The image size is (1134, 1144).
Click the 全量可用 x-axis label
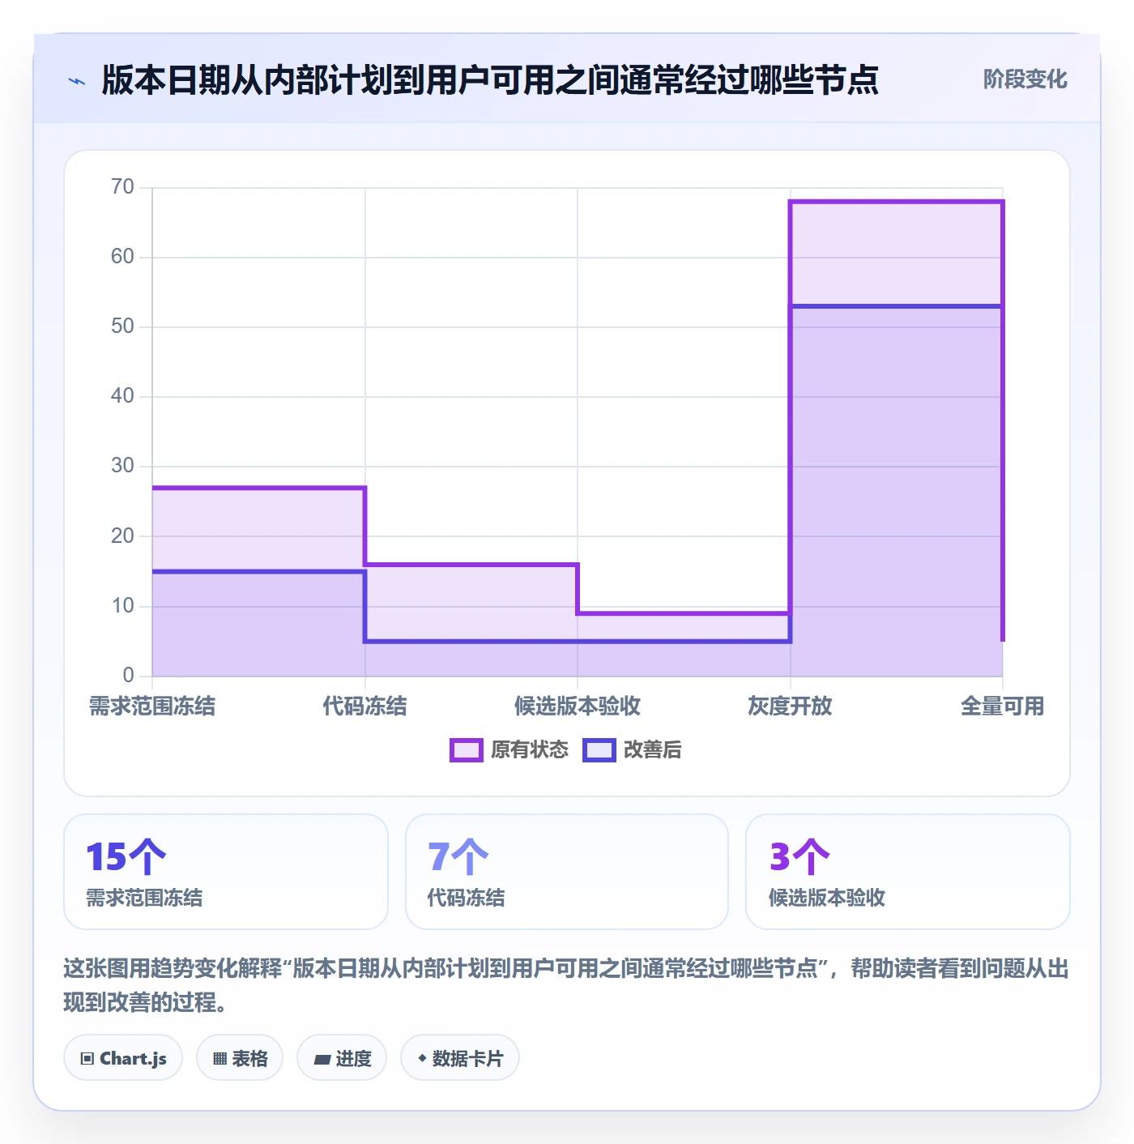coord(1002,706)
